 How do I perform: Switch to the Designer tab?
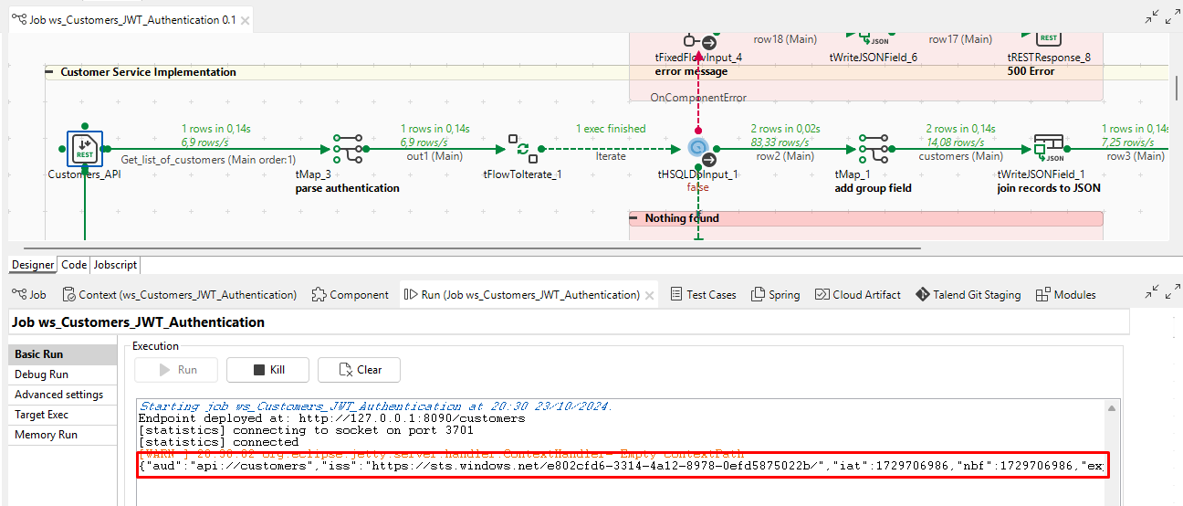33,265
